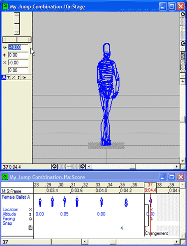
Task: Click the zoom up arrow on Stage right edge
Action: coord(183,49)
